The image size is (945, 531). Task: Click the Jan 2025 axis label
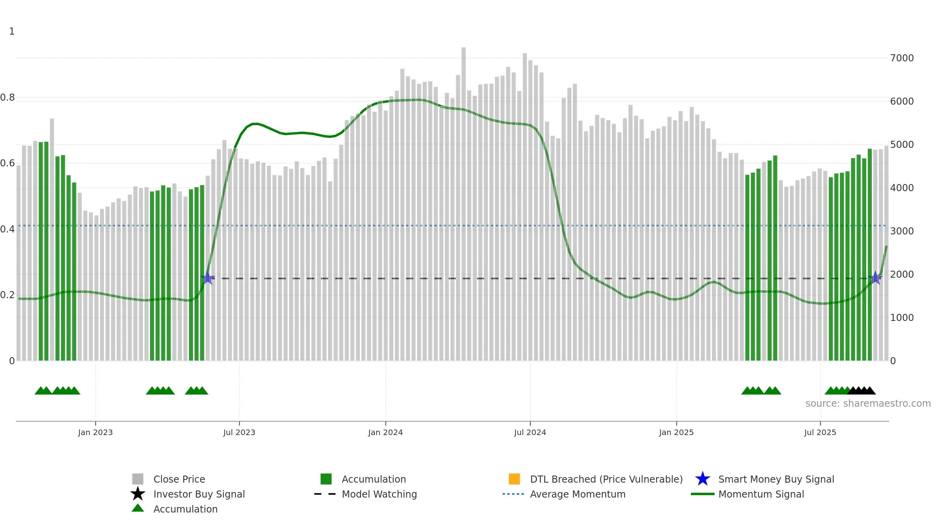(676, 432)
